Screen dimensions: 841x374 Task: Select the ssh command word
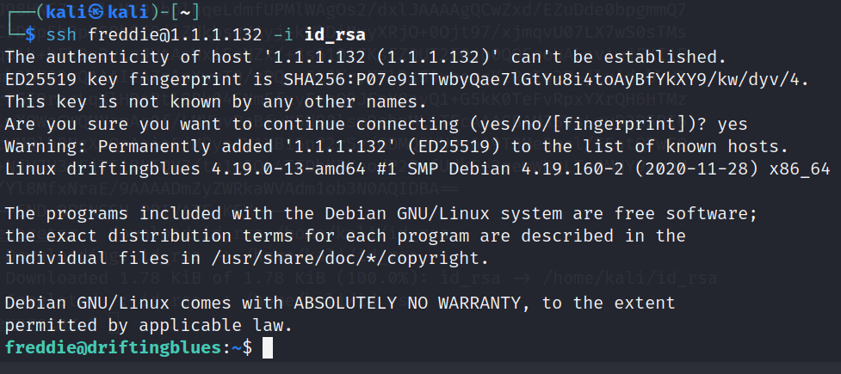click(61, 35)
